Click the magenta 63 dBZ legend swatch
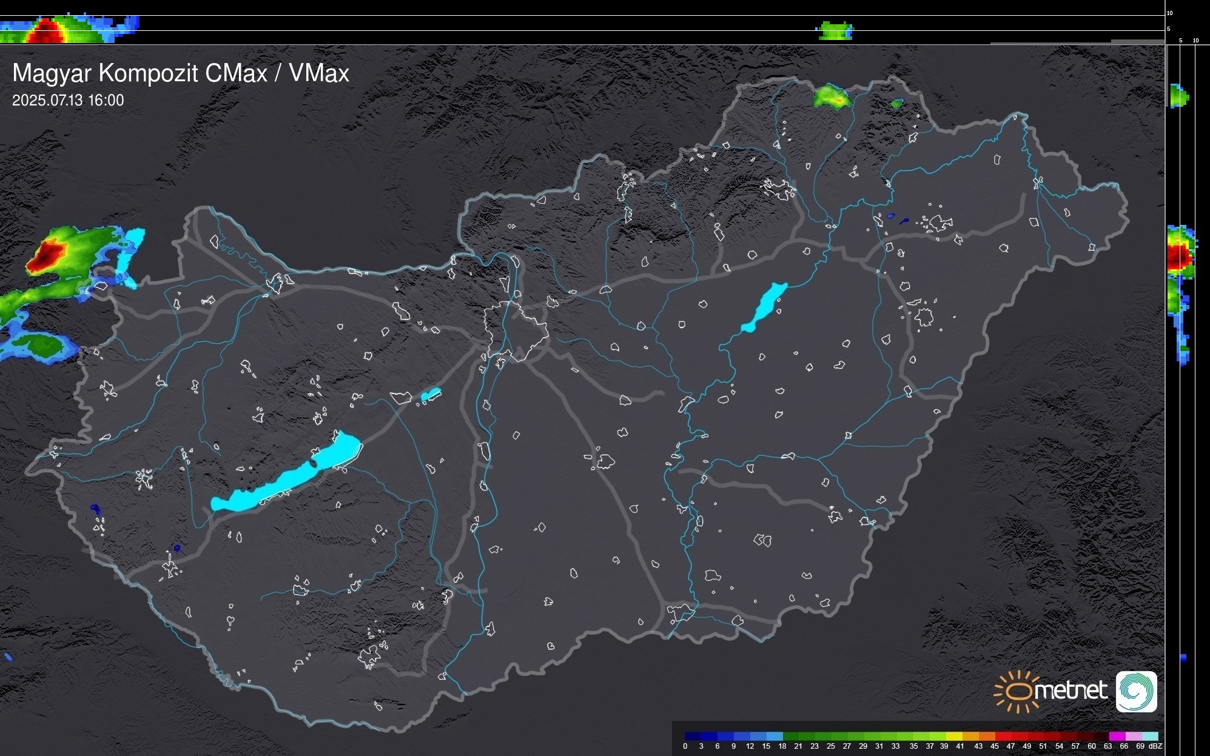1210x756 pixels. click(1117, 736)
